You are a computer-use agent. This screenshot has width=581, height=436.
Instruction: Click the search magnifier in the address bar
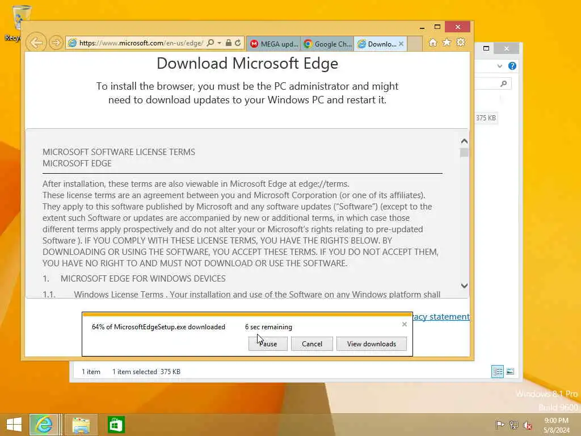[210, 43]
